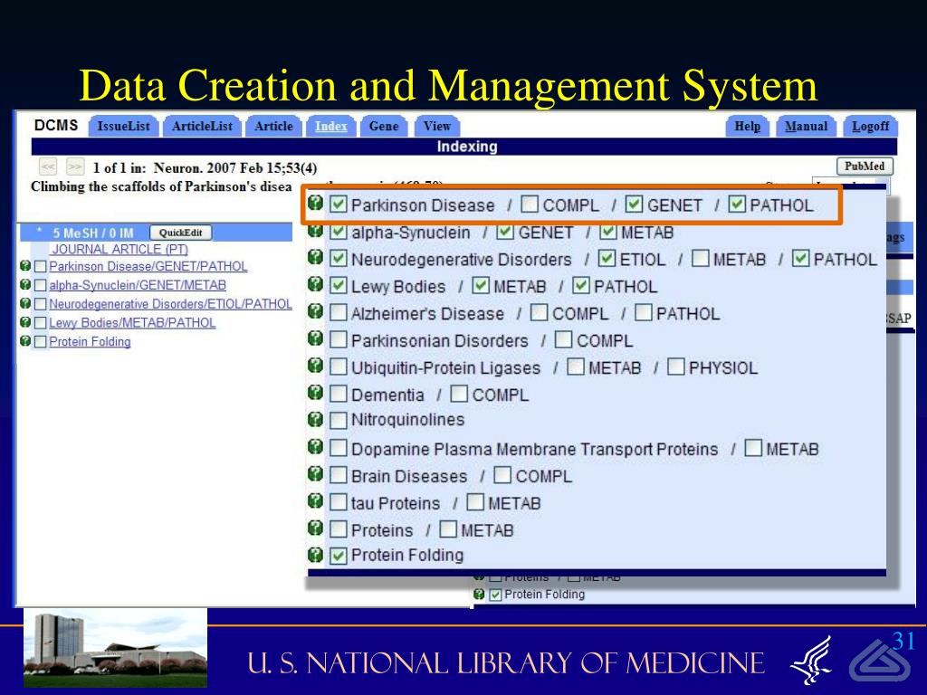Switch to the Article tab

(273, 126)
